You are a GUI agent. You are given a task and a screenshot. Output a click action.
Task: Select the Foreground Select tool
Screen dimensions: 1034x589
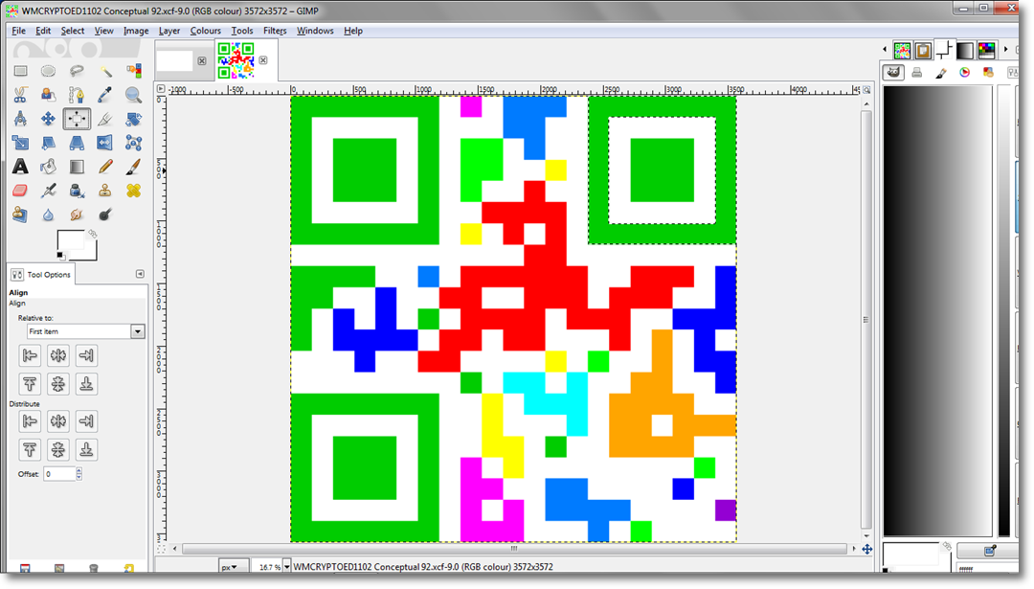[48, 95]
